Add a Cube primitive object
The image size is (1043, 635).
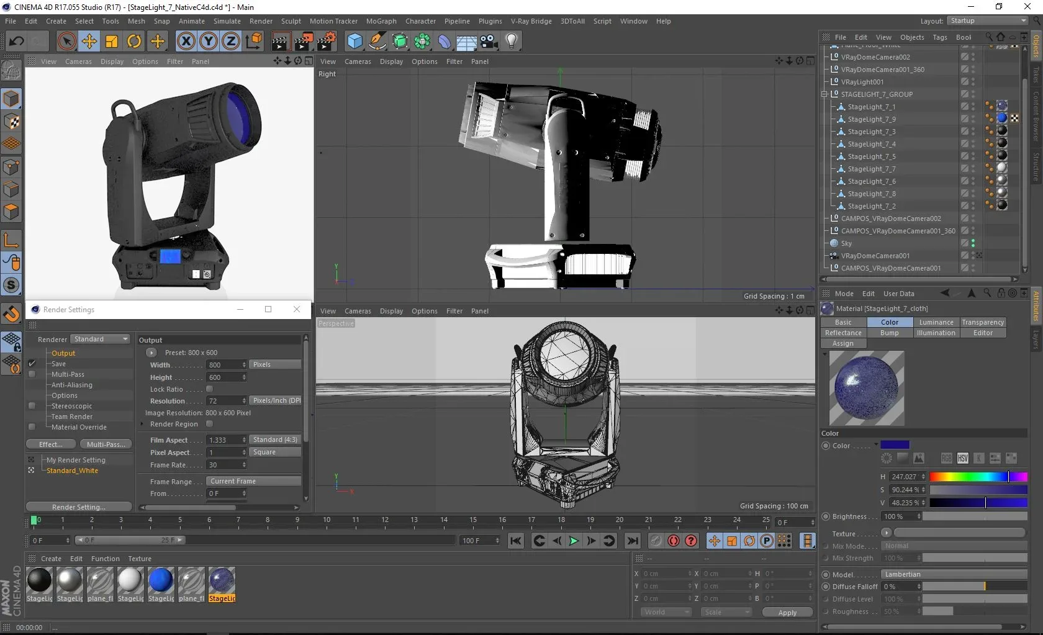coord(355,42)
